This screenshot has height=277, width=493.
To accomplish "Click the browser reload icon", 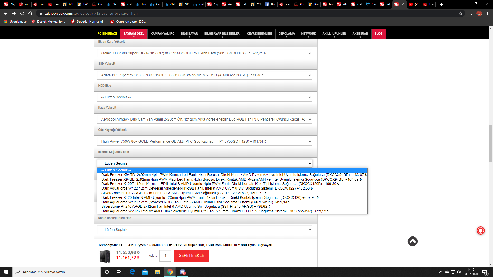I will [x=22, y=13].
